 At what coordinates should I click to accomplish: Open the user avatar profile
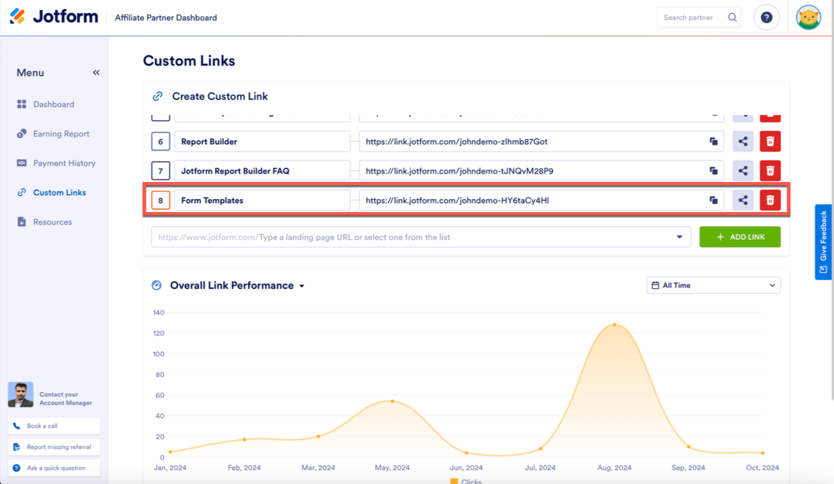(809, 18)
